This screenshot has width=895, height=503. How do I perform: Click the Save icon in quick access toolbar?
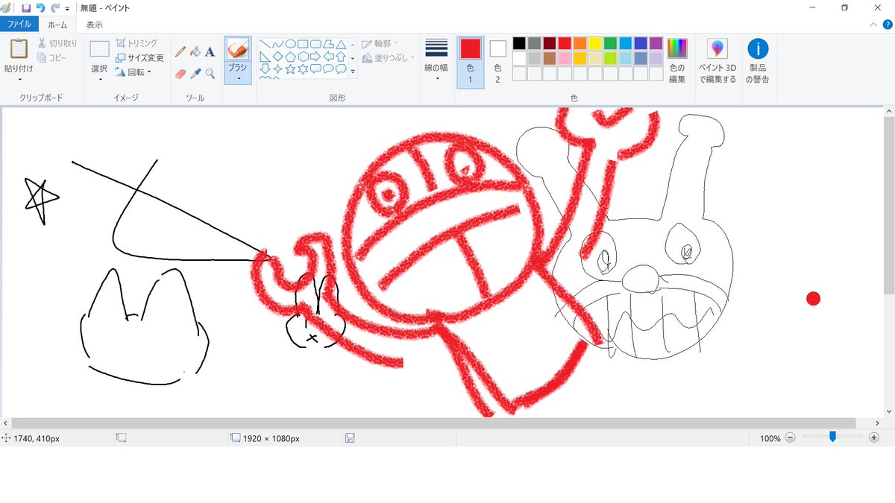[26, 7]
